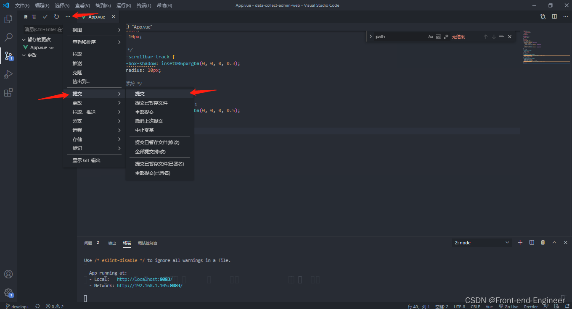Screen dimensions: 572x309
Task: Open the 拉取，推送 submenu
Action: (x=94, y=112)
